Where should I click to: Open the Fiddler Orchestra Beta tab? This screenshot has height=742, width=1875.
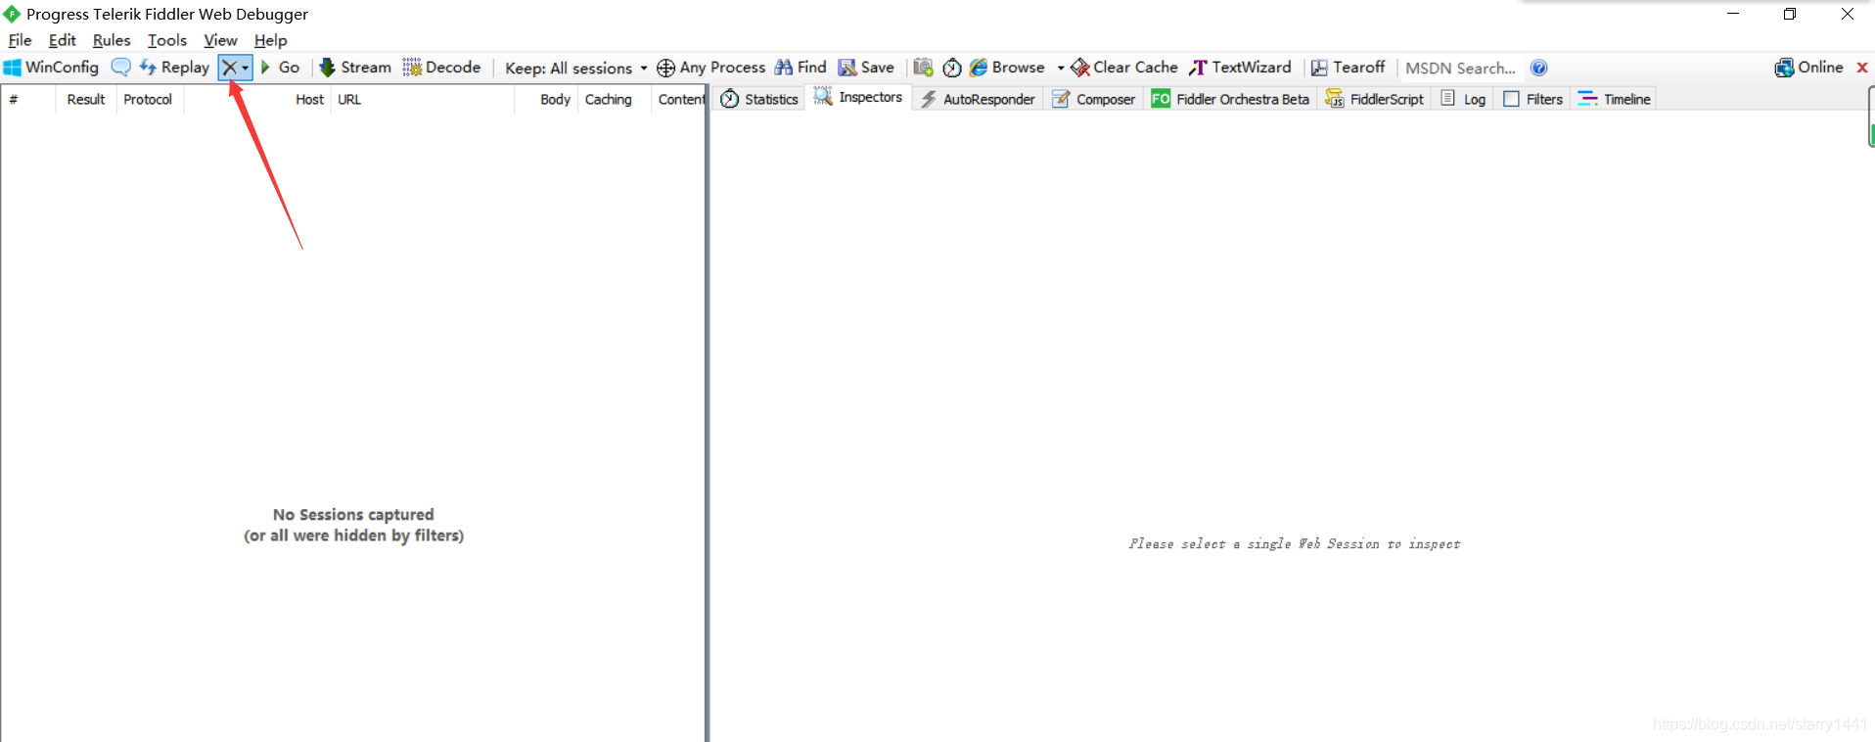pos(1230,99)
